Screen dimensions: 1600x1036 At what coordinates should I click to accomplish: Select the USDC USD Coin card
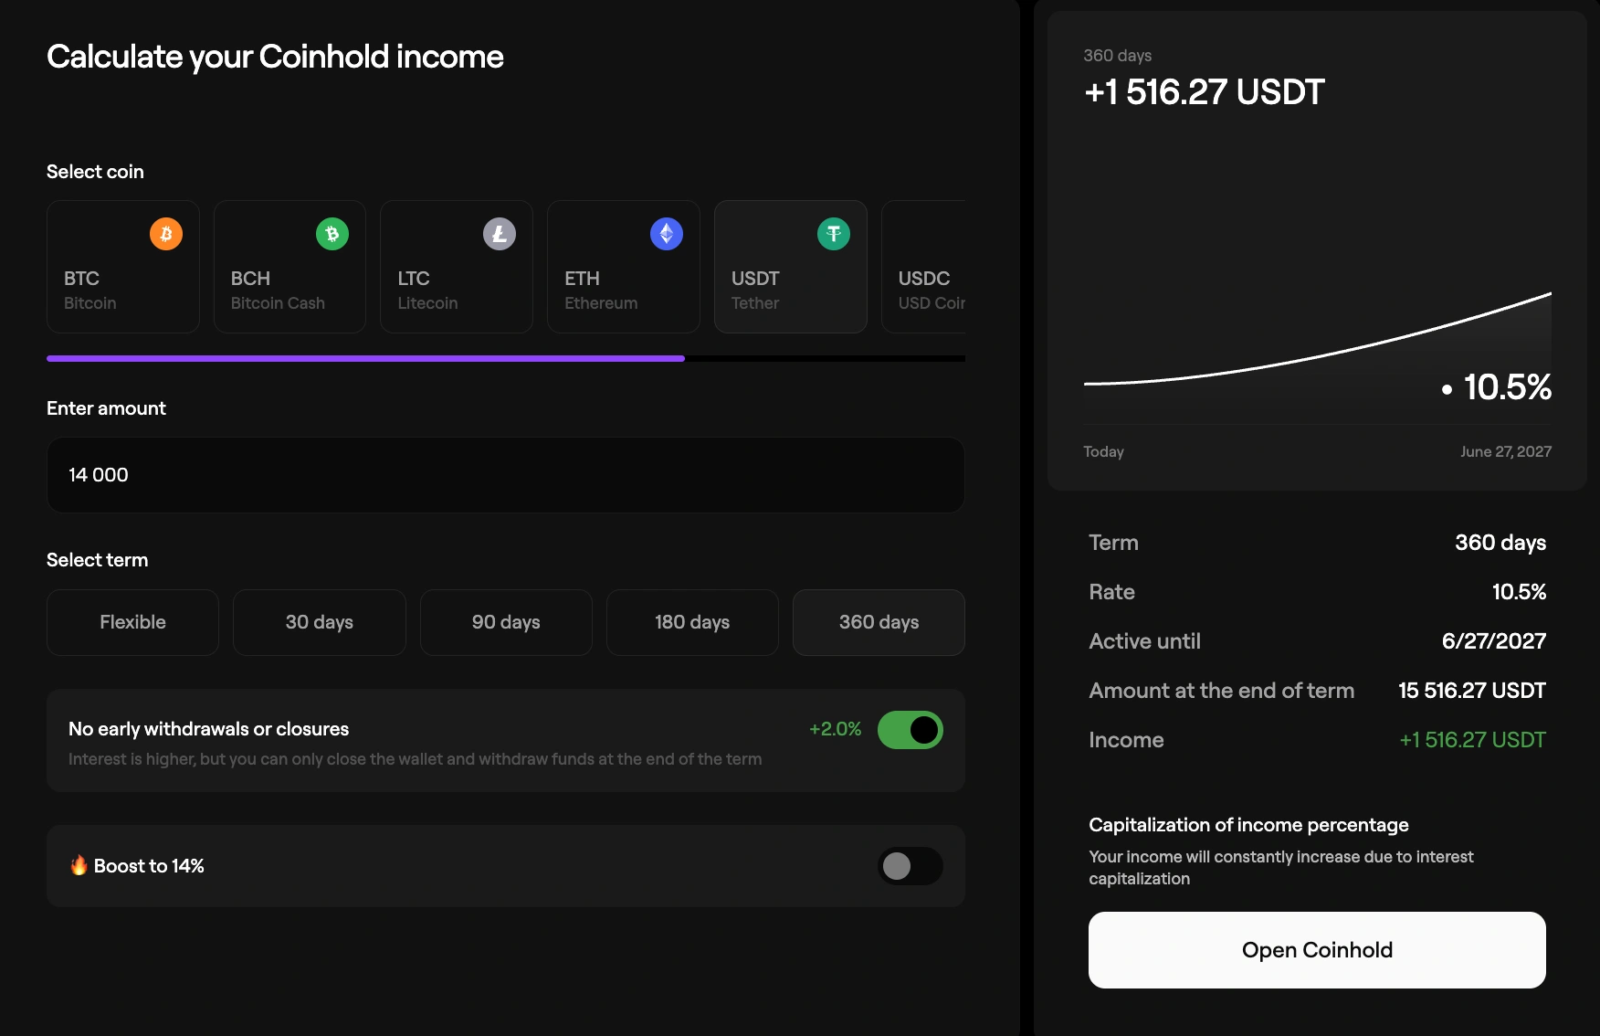(x=923, y=267)
